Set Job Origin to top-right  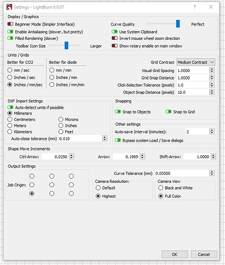71,176
